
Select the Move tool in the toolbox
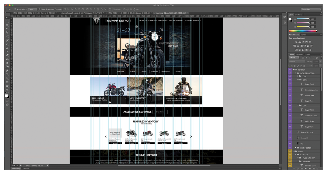tap(7, 17)
